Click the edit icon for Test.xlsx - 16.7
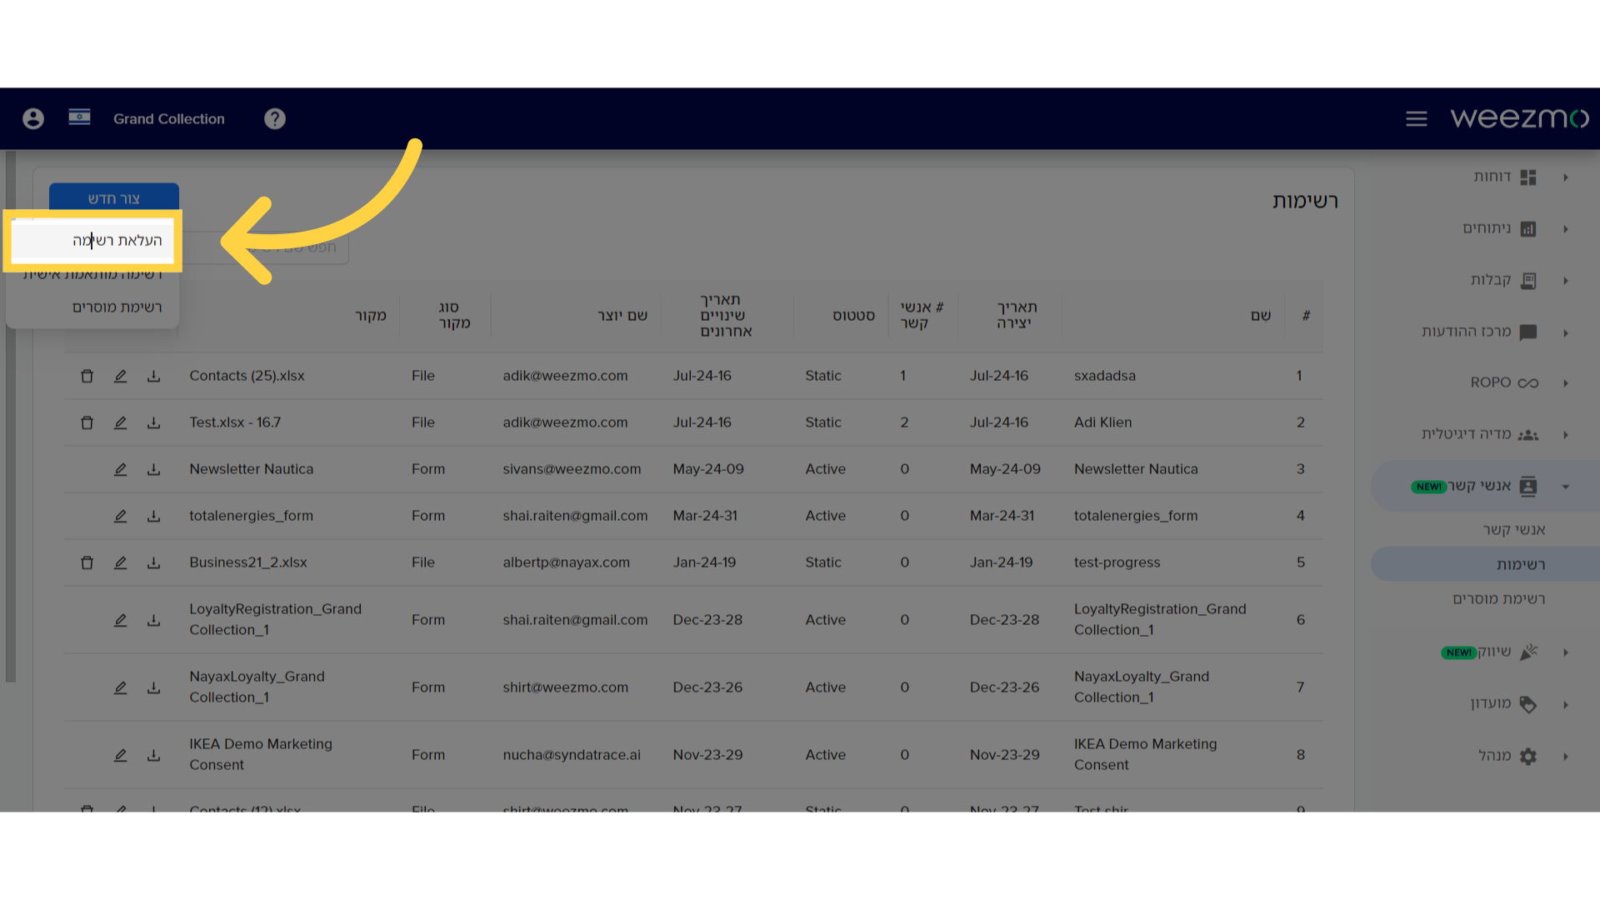This screenshot has width=1600, height=900. [120, 422]
